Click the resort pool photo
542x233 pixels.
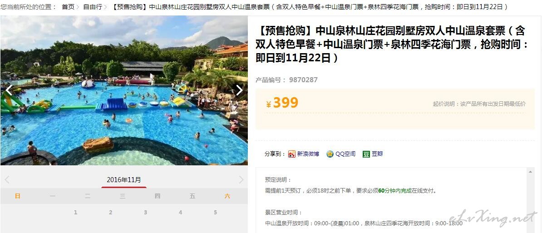[124, 90]
